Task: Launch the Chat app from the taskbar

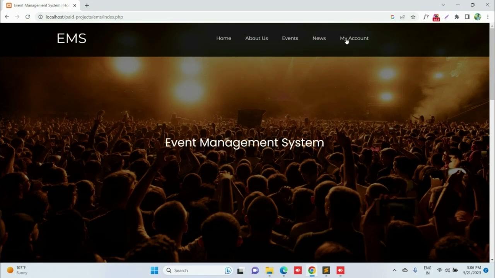Action: click(255, 270)
